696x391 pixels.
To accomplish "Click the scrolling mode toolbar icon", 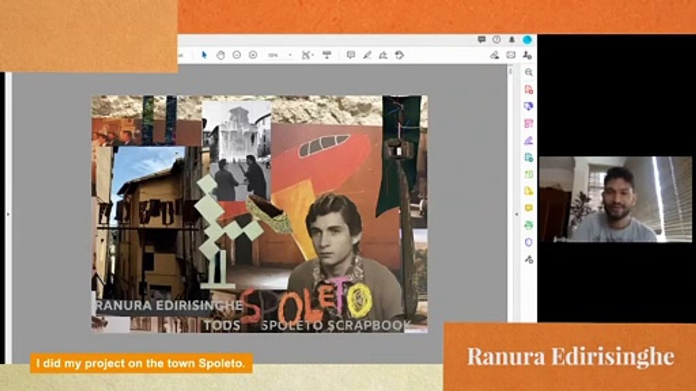I will coord(327,55).
